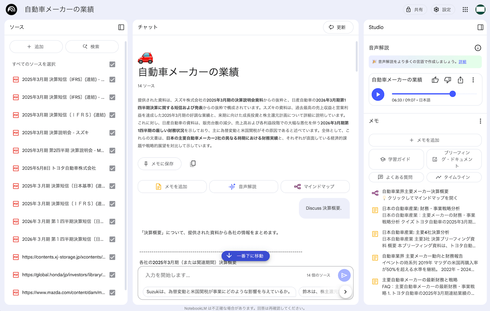The width and height of the screenshot is (490, 311).
Task: Click the NotebookLM logo icon
Action: coord(11,10)
